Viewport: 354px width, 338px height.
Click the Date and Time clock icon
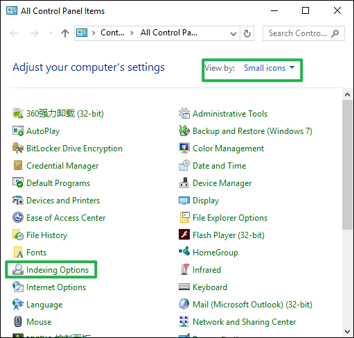click(x=184, y=166)
